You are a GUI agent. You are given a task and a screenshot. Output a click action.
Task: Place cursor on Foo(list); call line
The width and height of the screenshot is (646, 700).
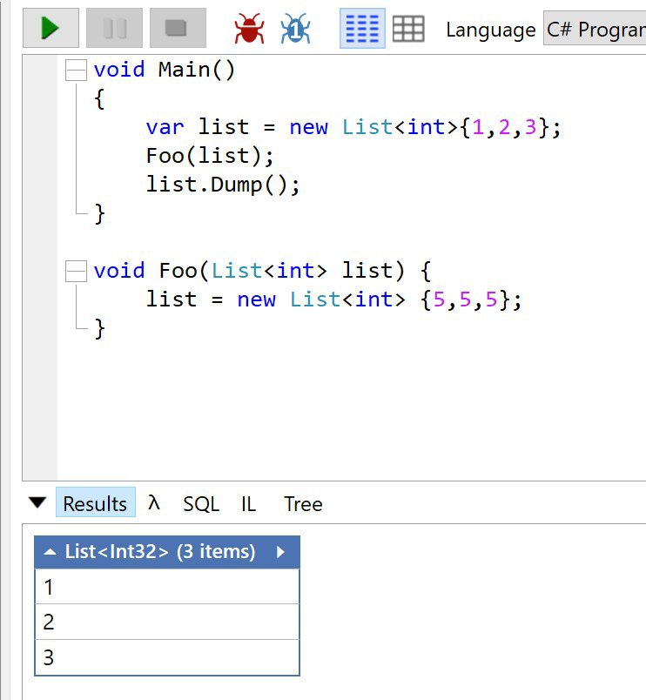pos(210,156)
